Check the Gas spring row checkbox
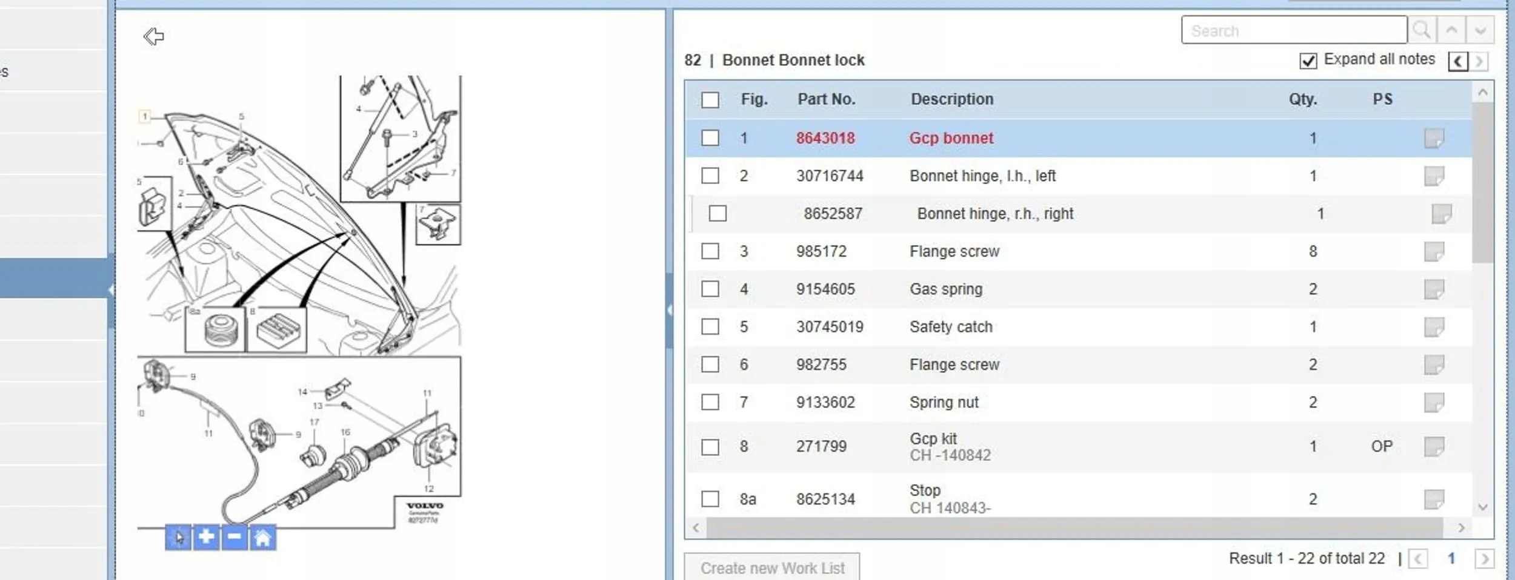This screenshot has height=580, width=1515. click(710, 289)
